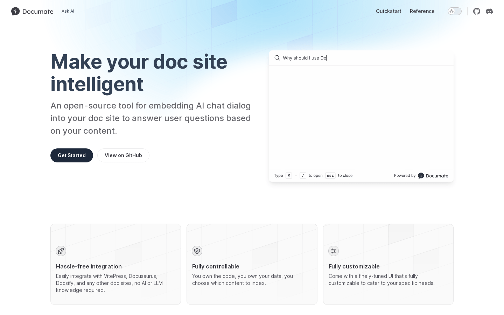504x315 pixels.
Task: Click the 'An open-source tool for embedding' tagline
Action: [x=150, y=118]
